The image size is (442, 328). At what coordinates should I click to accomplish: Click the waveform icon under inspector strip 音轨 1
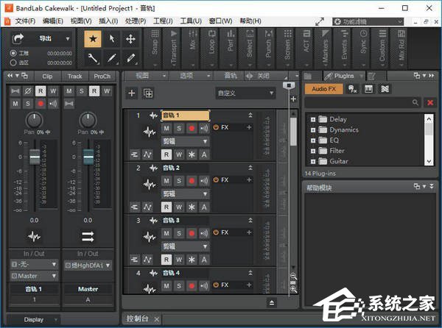(34, 236)
